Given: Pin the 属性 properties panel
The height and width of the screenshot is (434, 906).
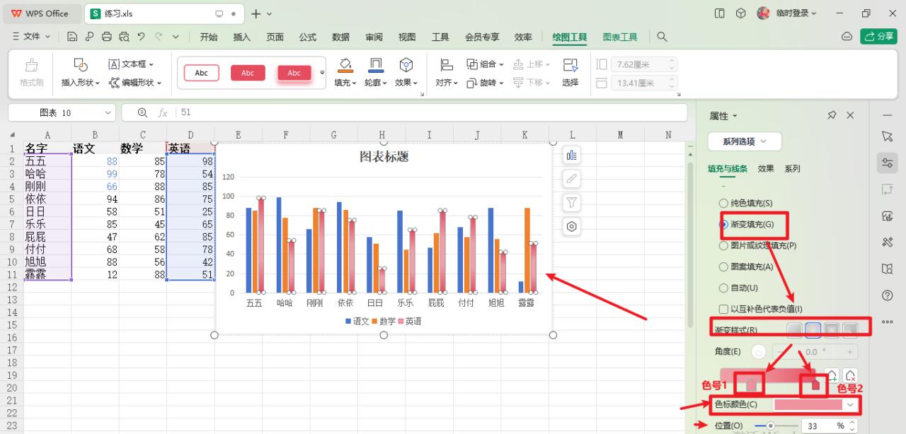Looking at the screenshot, I should pos(832,115).
